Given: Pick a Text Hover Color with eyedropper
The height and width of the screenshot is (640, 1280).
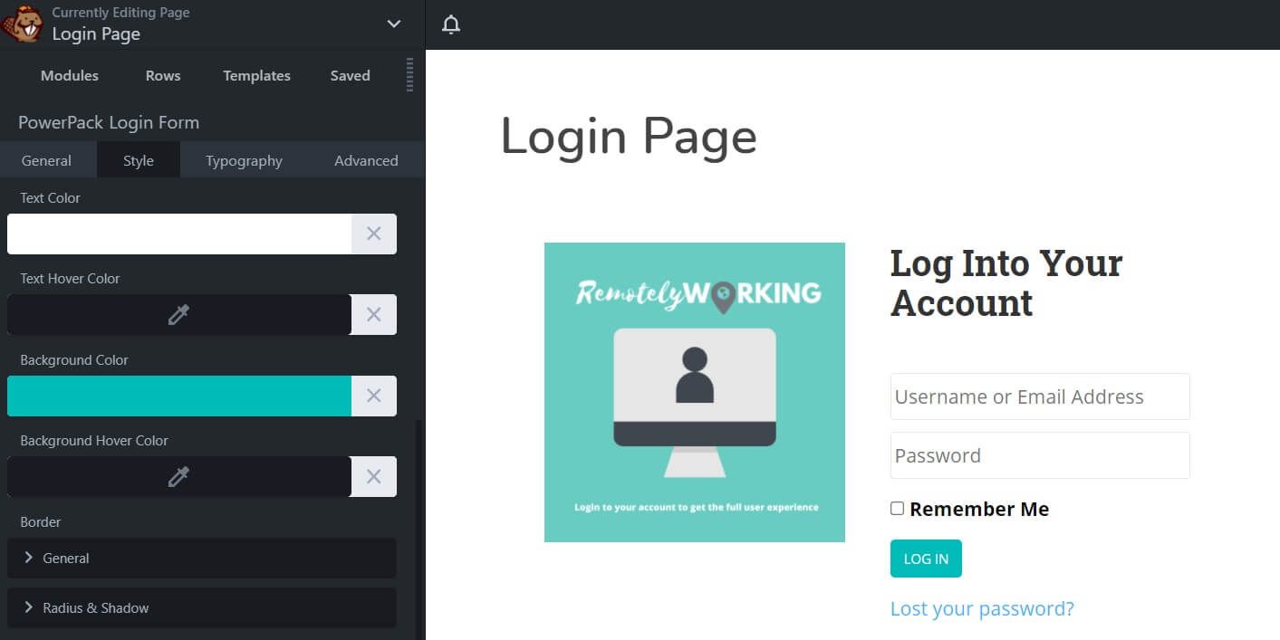Looking at the screenshot, I should (178, 314).
